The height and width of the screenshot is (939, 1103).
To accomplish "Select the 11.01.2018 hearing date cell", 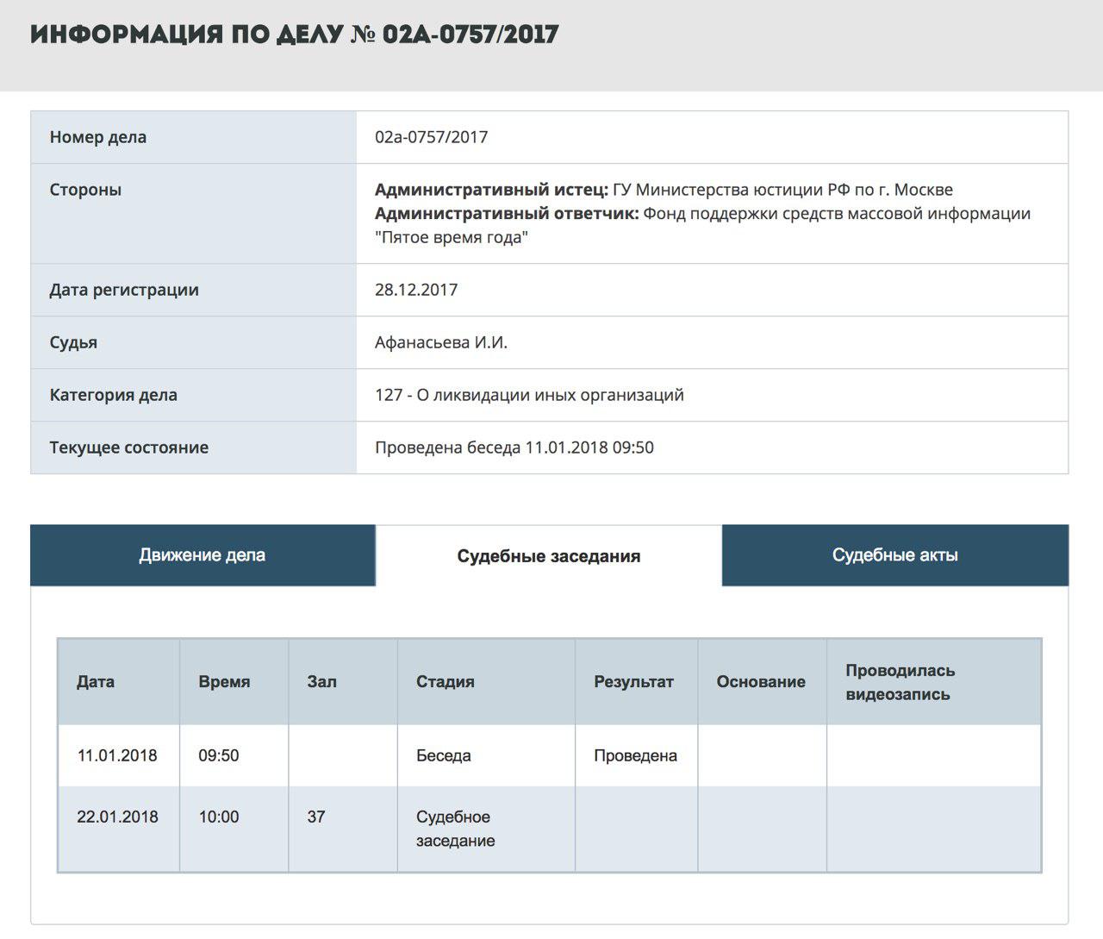I will point(117,755).
